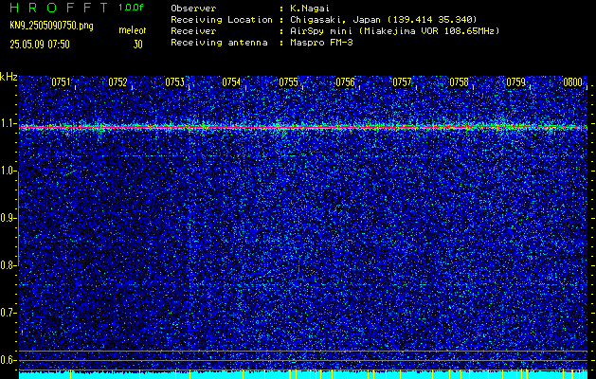Viewport: 596px width, 379px height.
Task: Click the Observer field label
Action: click(192, 9)
